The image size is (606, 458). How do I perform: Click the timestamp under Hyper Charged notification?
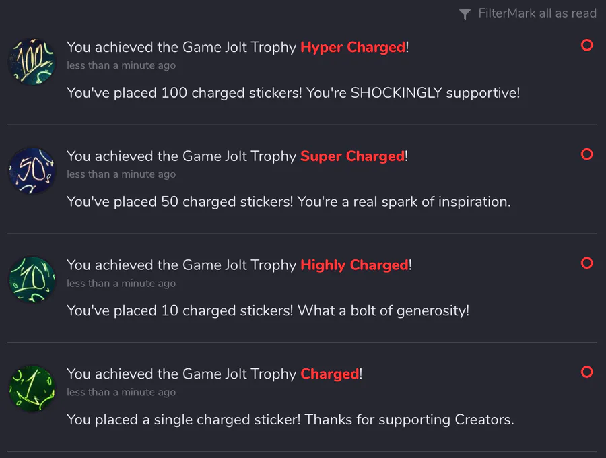pyautogui.click(x=121, y=65)
